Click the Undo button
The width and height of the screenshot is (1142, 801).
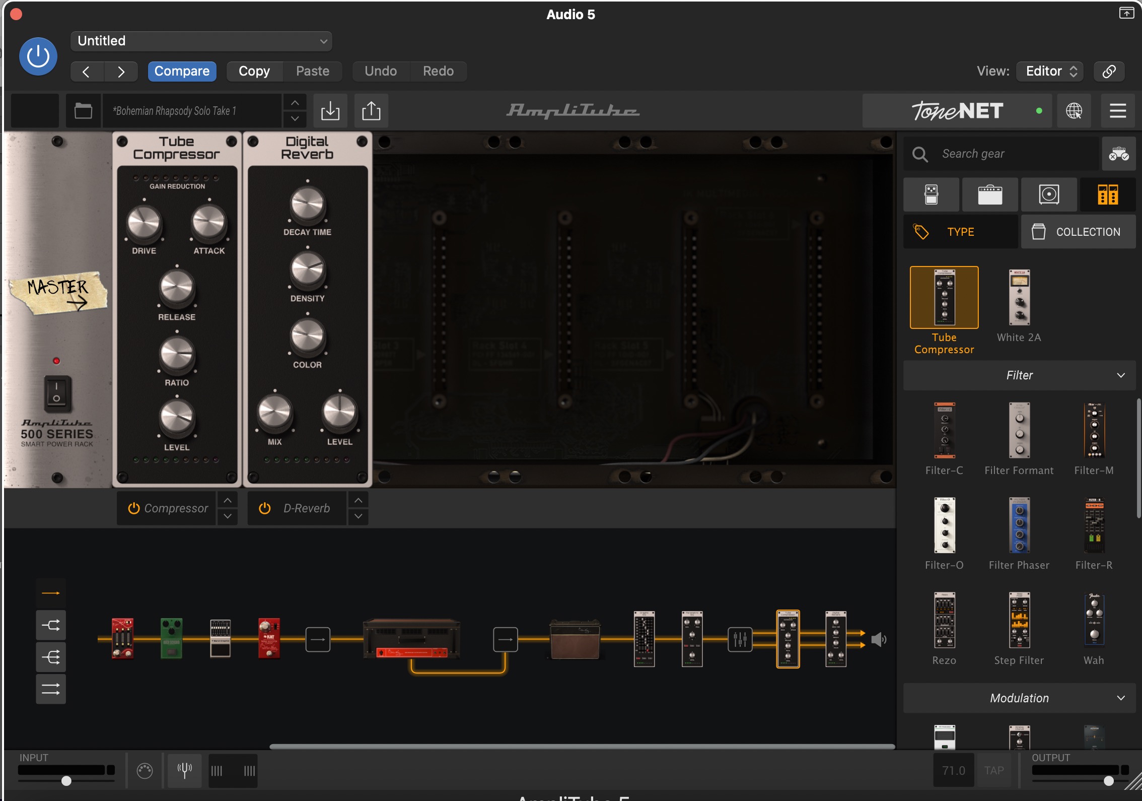coord(381,72)
